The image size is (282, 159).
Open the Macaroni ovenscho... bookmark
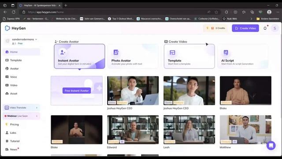click(149, 19)
